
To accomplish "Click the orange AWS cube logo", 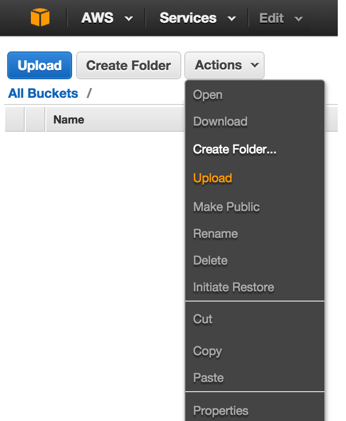I will click(x=40, y=18).
